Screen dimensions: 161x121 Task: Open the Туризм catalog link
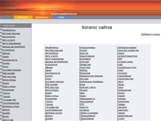pos(121,113)
